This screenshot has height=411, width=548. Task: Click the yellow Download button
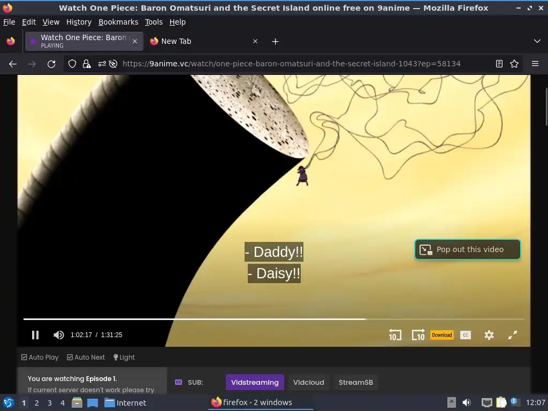tap(442, 335)
